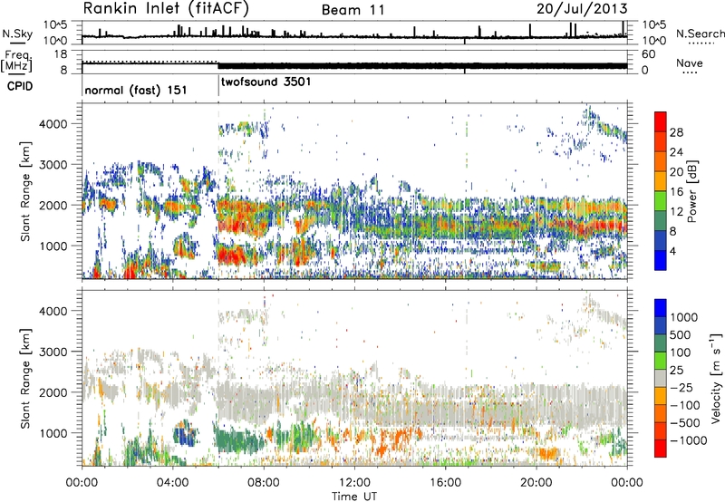Click the gray segment of velocity colorbar
The width and height of the screenshot is (725, 502).
[x=661, y=378]
